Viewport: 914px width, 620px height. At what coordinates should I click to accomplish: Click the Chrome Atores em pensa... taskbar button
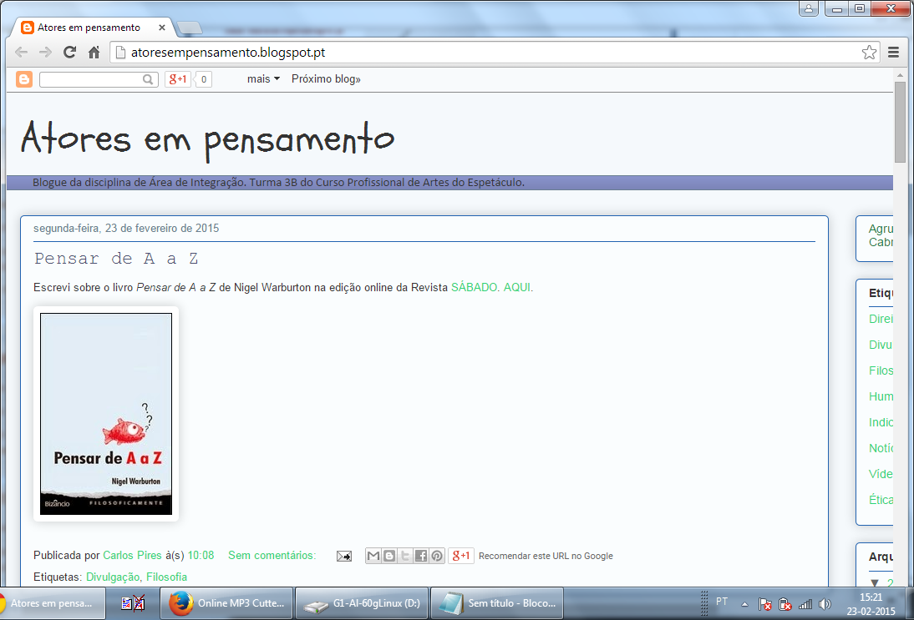51,603
